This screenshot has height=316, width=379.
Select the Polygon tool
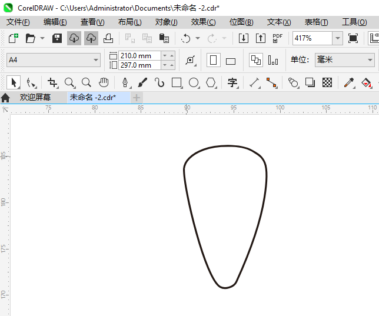pos(211,83)
